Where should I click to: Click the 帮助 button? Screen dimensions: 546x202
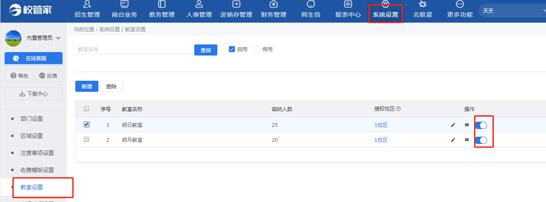pyautogui.click(x=19, y=76)
